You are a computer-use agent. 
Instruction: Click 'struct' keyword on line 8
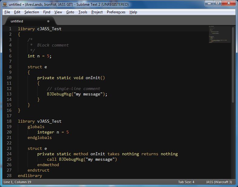tap(35, 67)
